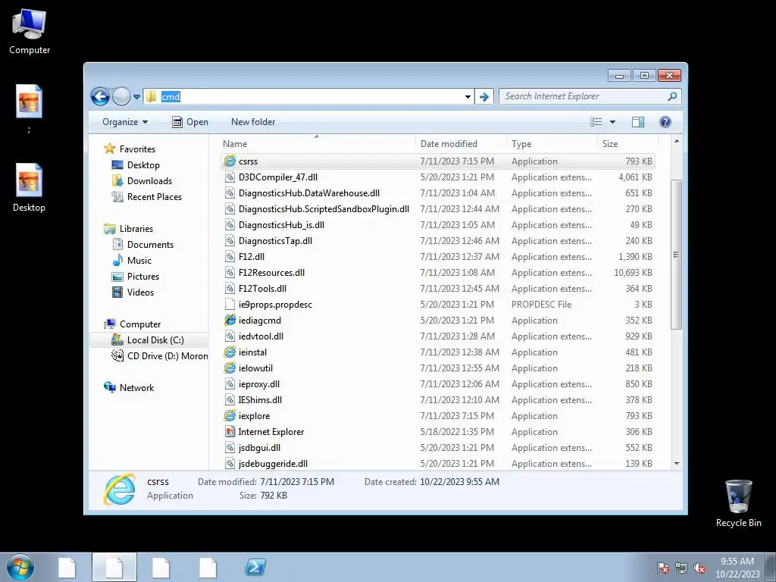Image resolution: width=776 pixels, height=582 pixels.
Task: Select the csrss application icon
Action: (230, 161)
